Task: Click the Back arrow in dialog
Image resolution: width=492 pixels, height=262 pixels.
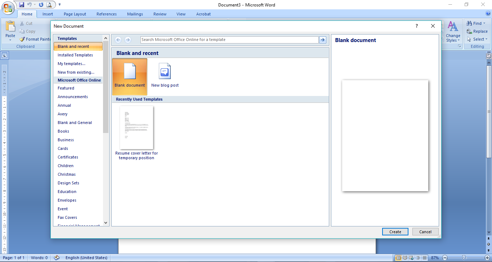Action: click(x=118, y=40)
